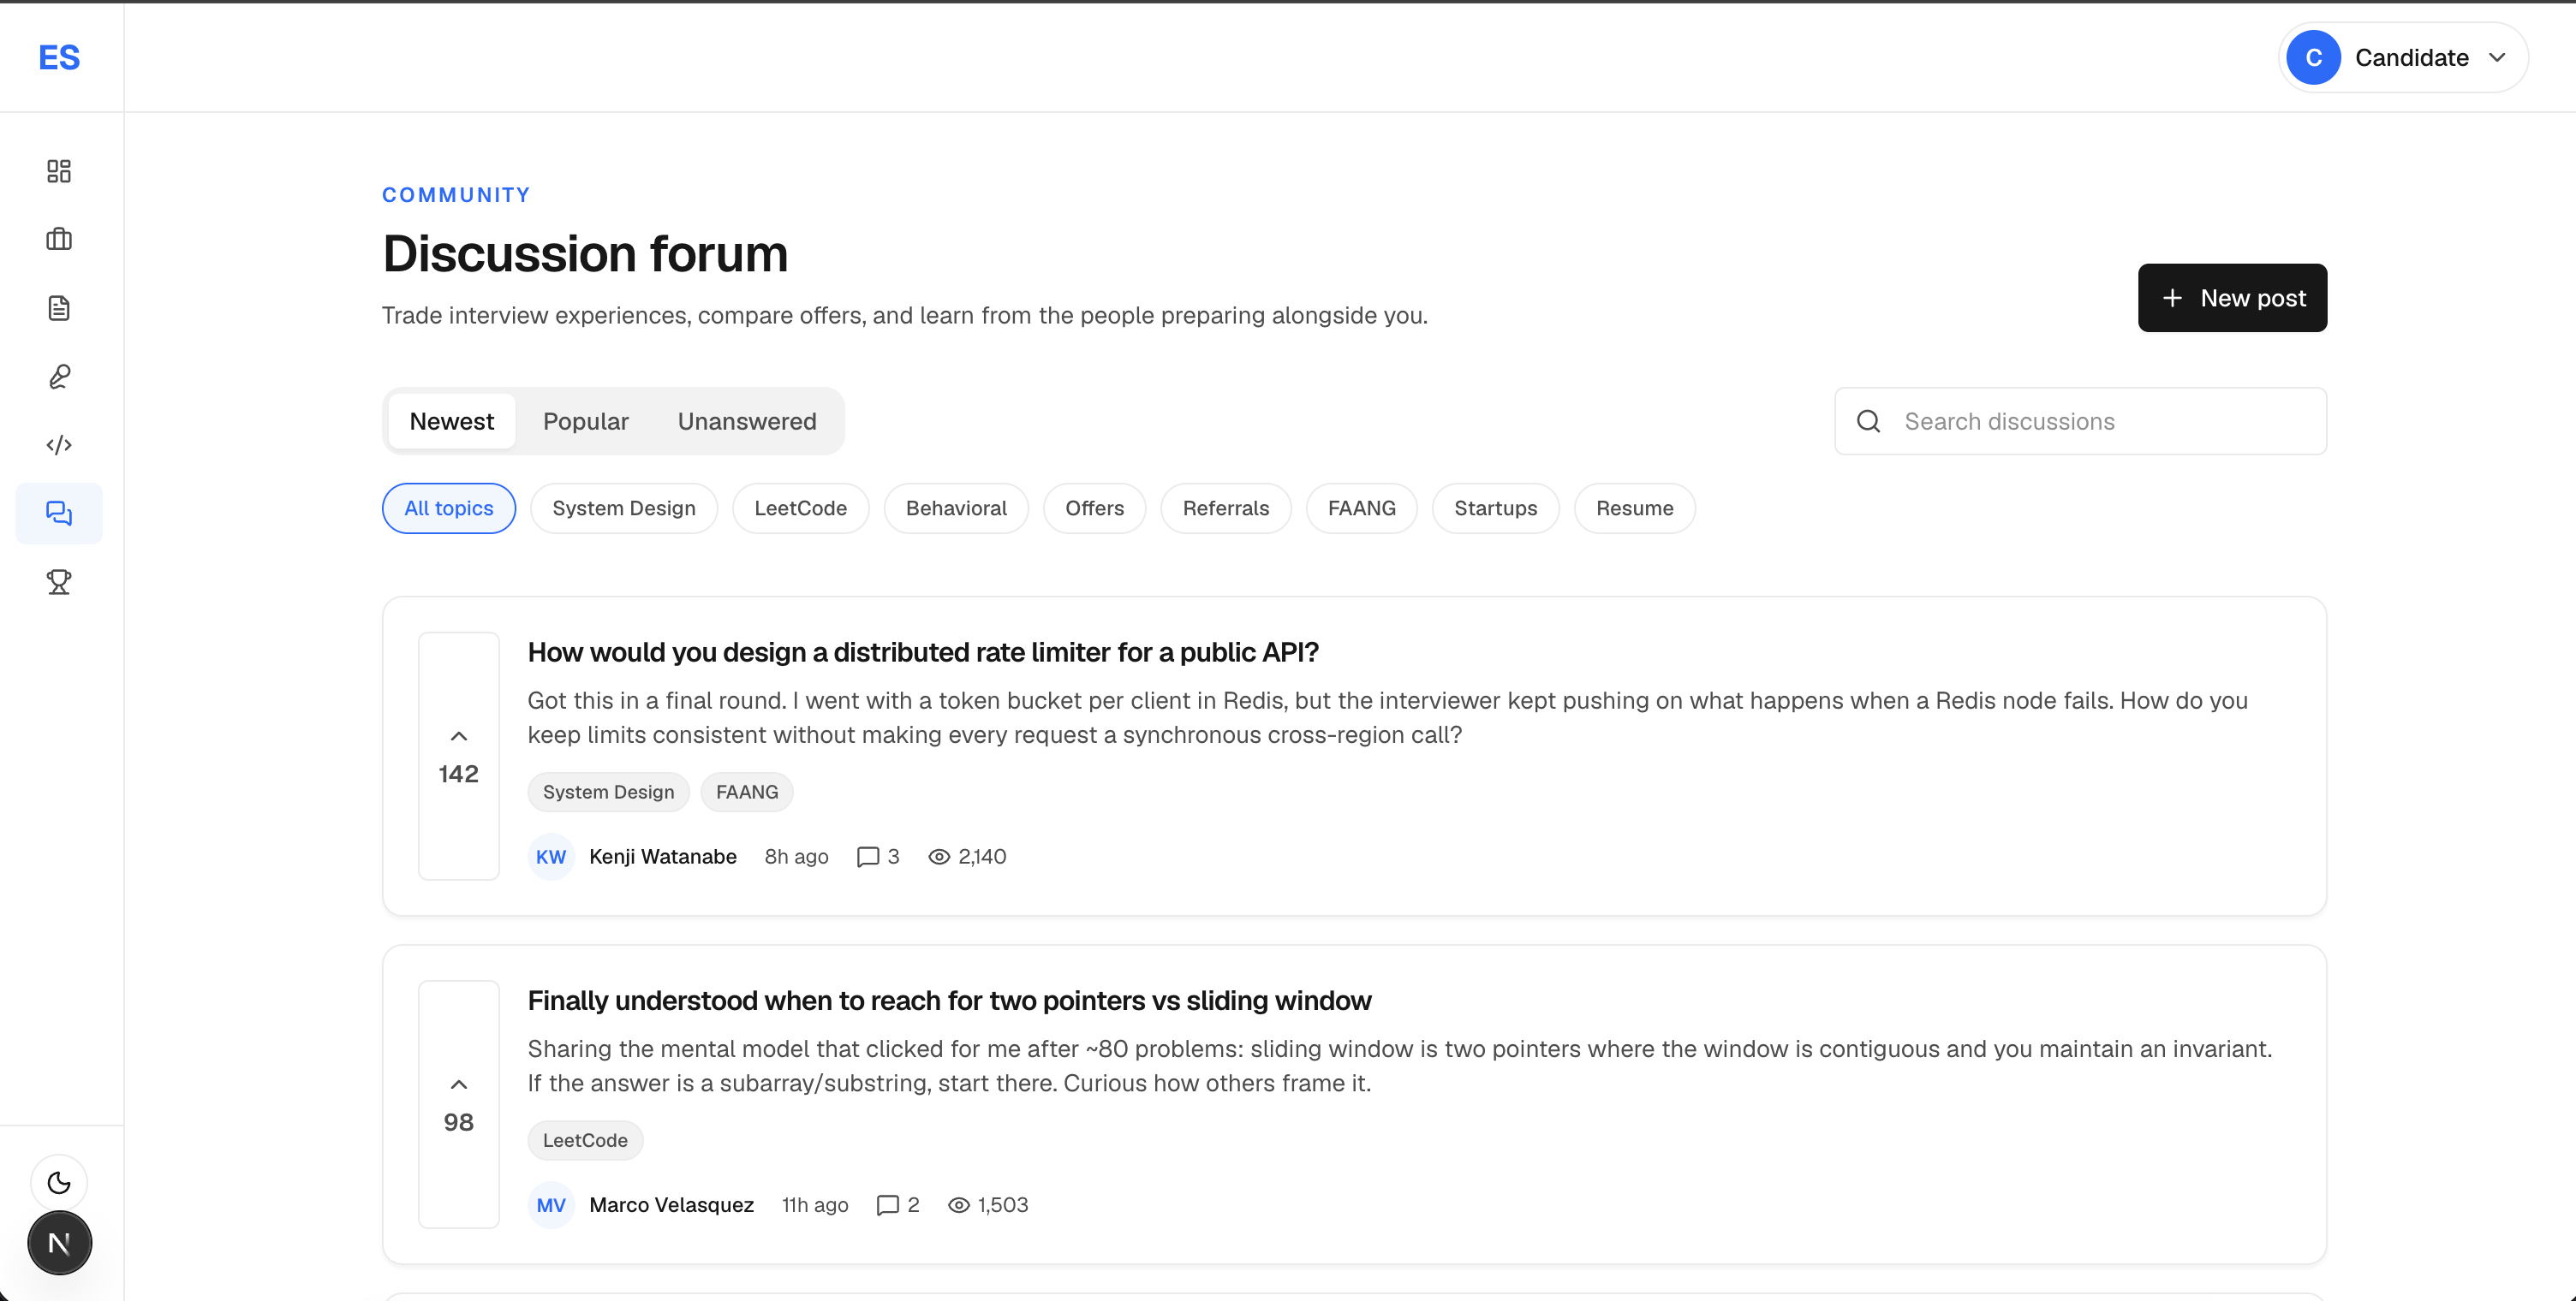Screen dimensions: 2576x1301
Task: Open the dashboard grid icon in sidebar
Action: 59,171
